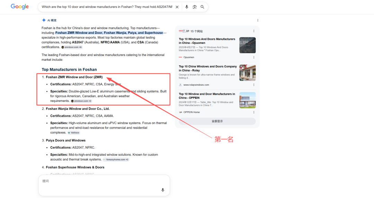The height and width of the screenshot is (198, 374).
Task: Click foreasyhome.com +3 source chip
Action: click(116, 159)
